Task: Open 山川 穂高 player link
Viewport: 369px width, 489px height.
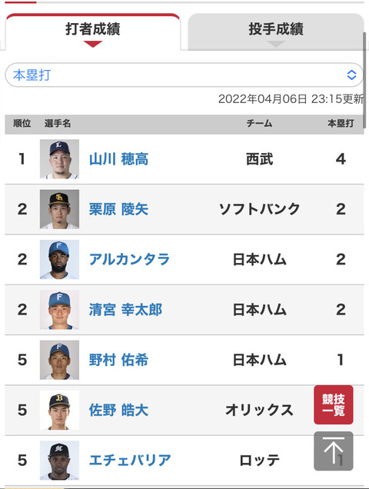Action: coord(118,159)
